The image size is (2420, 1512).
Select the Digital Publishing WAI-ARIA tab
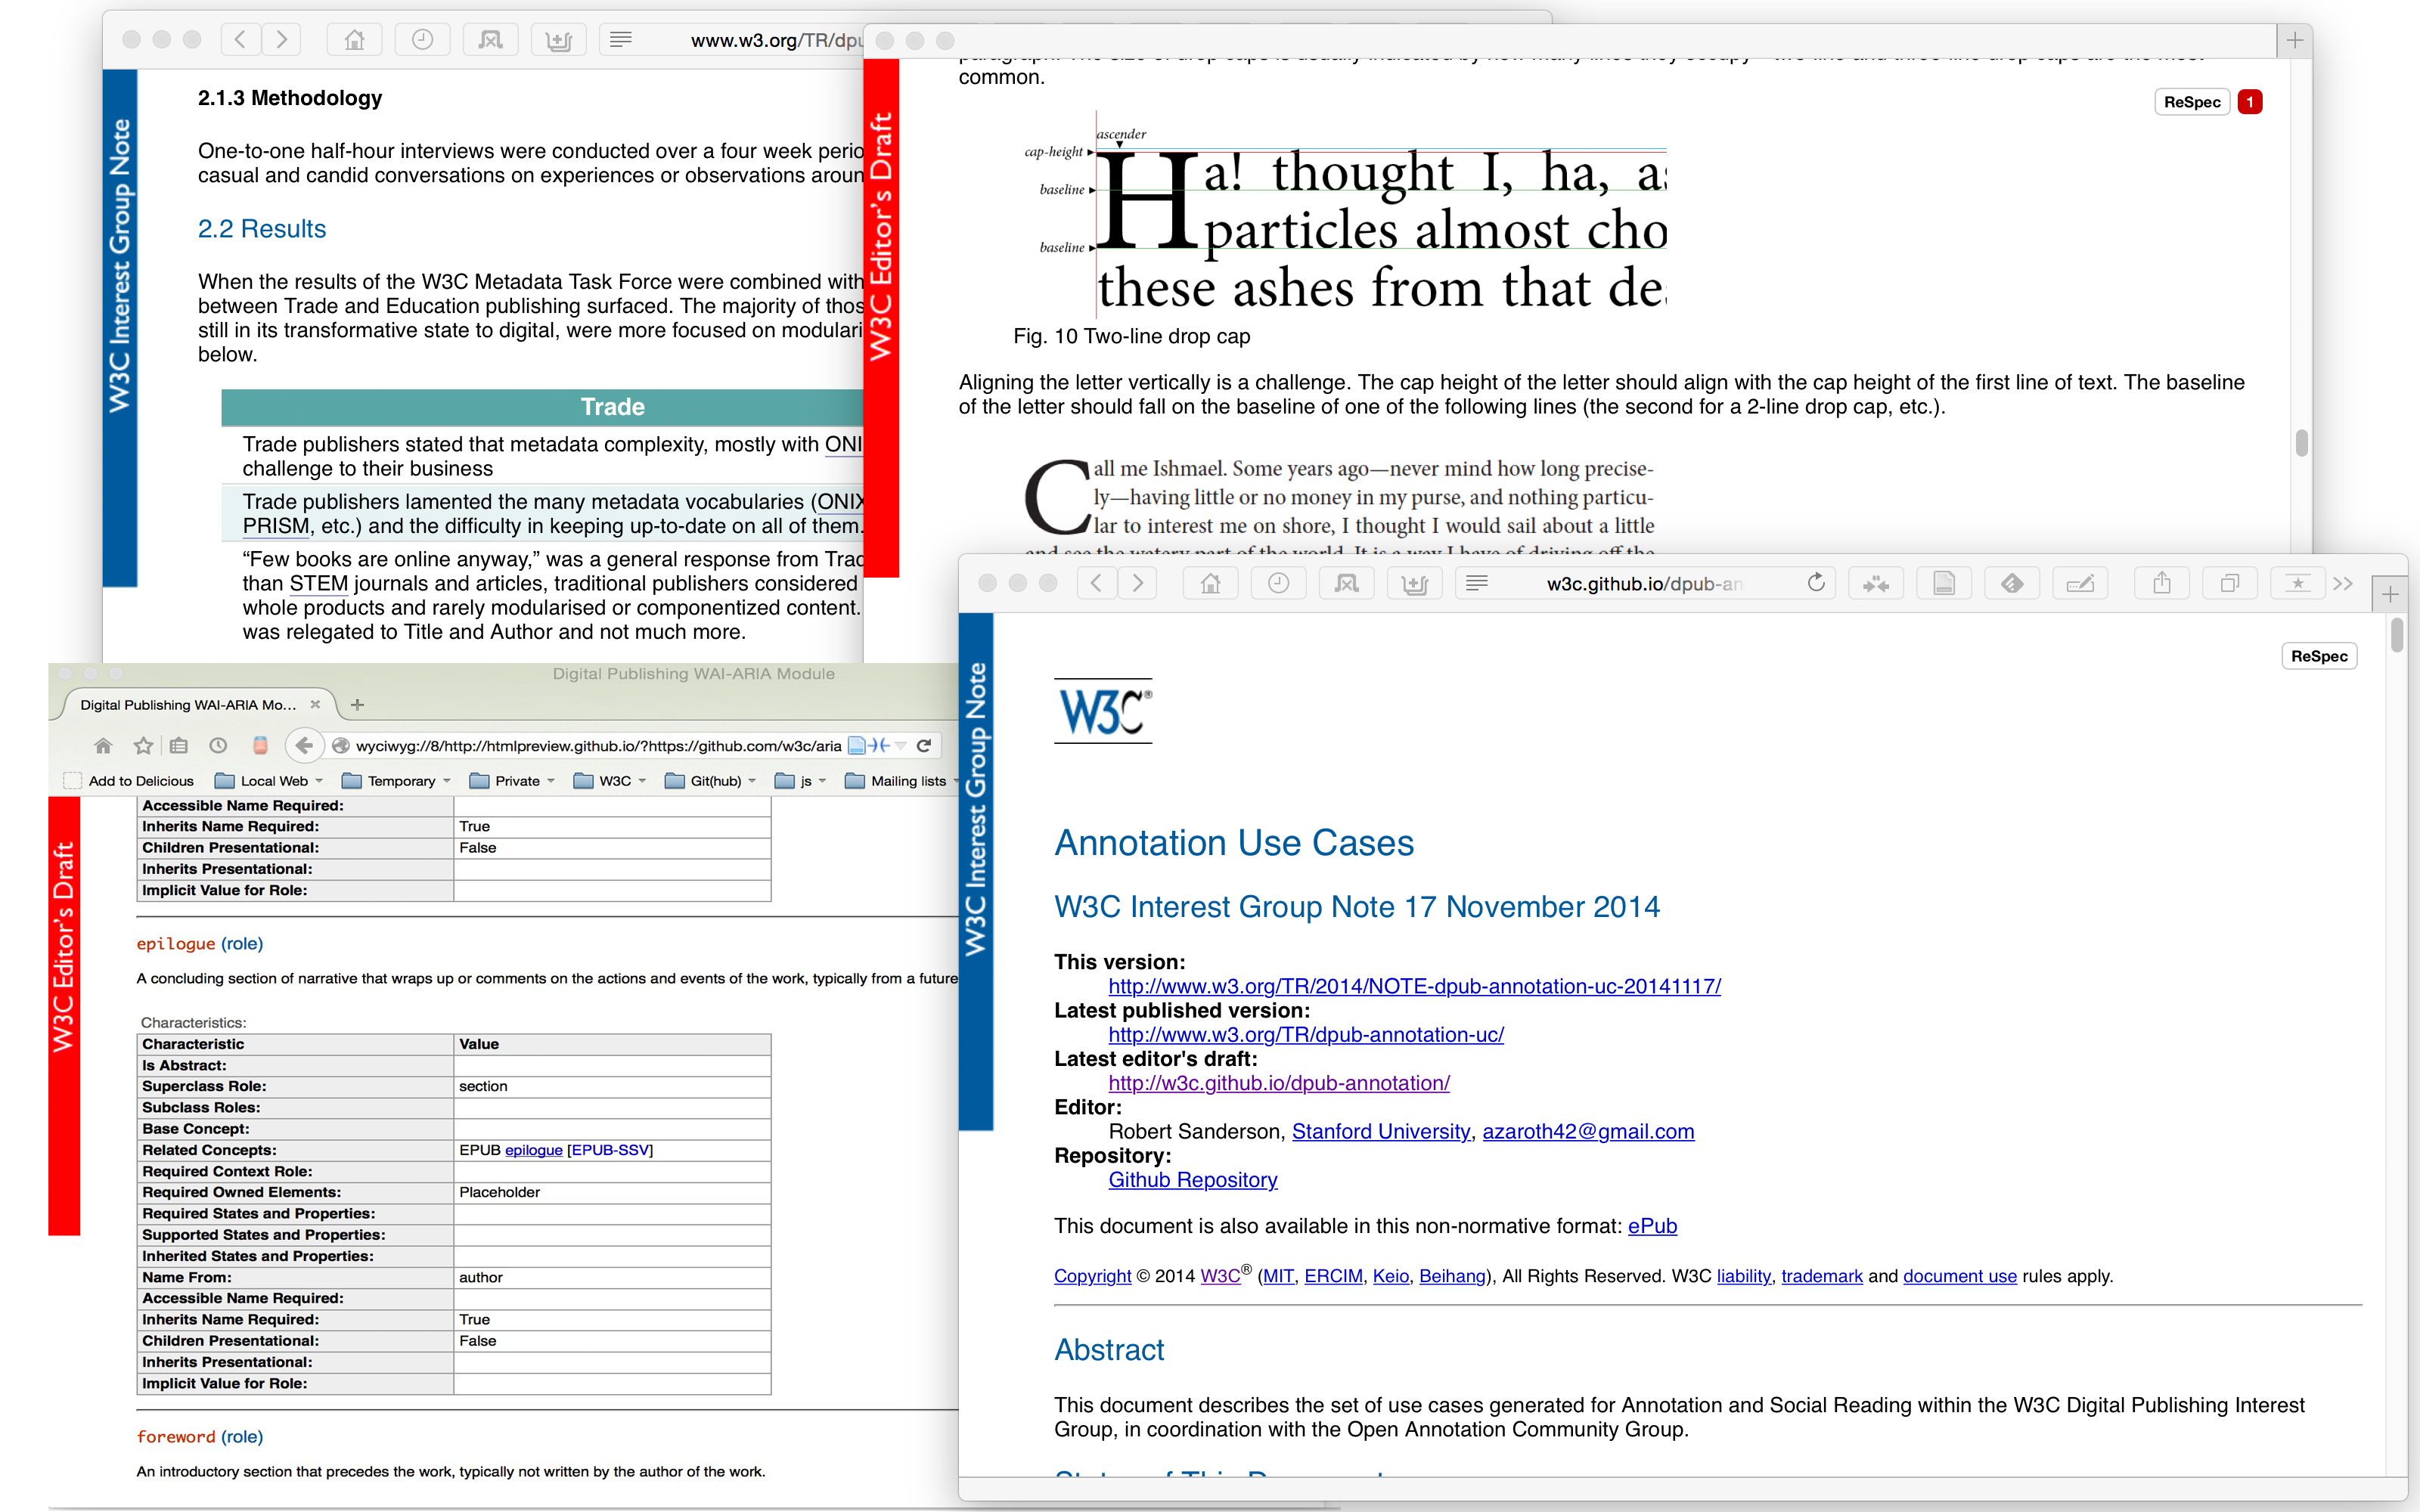coord(188,705)
